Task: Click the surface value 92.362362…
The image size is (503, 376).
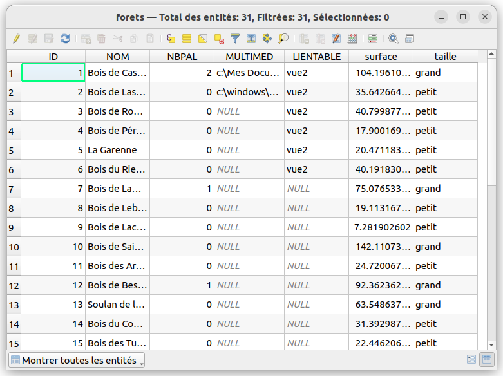Action: click(x=381, y=285)
